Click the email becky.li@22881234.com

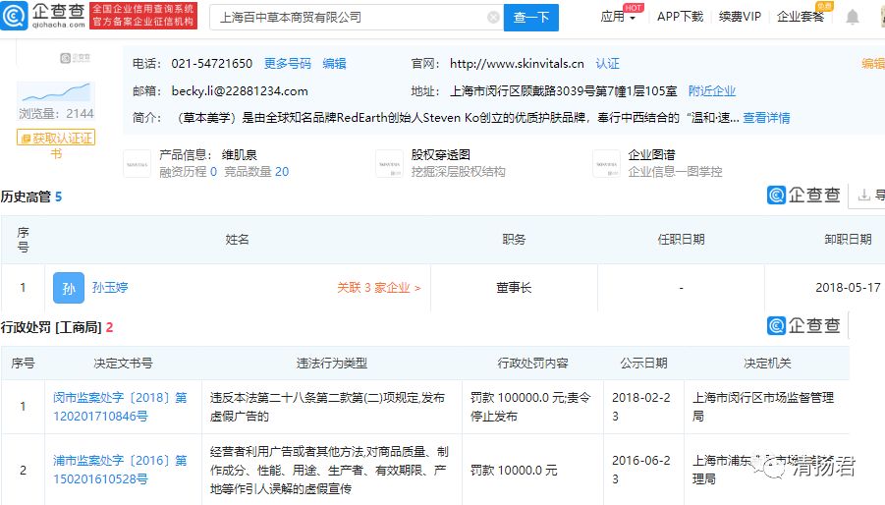pyautogui.click(x=240, y=90)
